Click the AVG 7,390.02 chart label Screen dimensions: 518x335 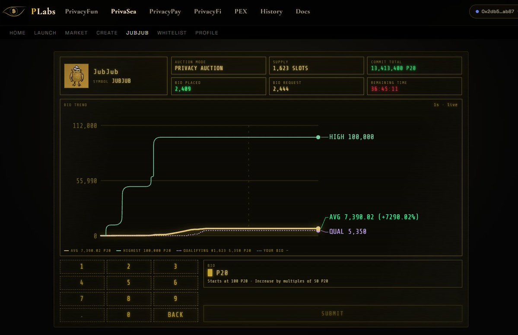pyautogui.click(x=374, y=217)
